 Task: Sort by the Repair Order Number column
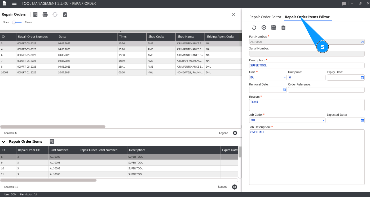click(37, 37)
